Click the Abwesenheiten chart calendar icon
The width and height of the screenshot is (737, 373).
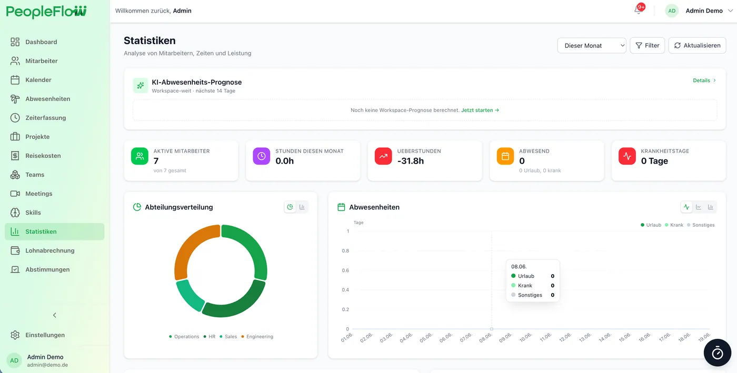[x=341, y=207]
